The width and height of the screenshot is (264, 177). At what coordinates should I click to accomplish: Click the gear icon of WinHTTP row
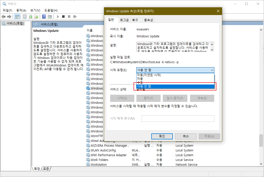point(88,136)
